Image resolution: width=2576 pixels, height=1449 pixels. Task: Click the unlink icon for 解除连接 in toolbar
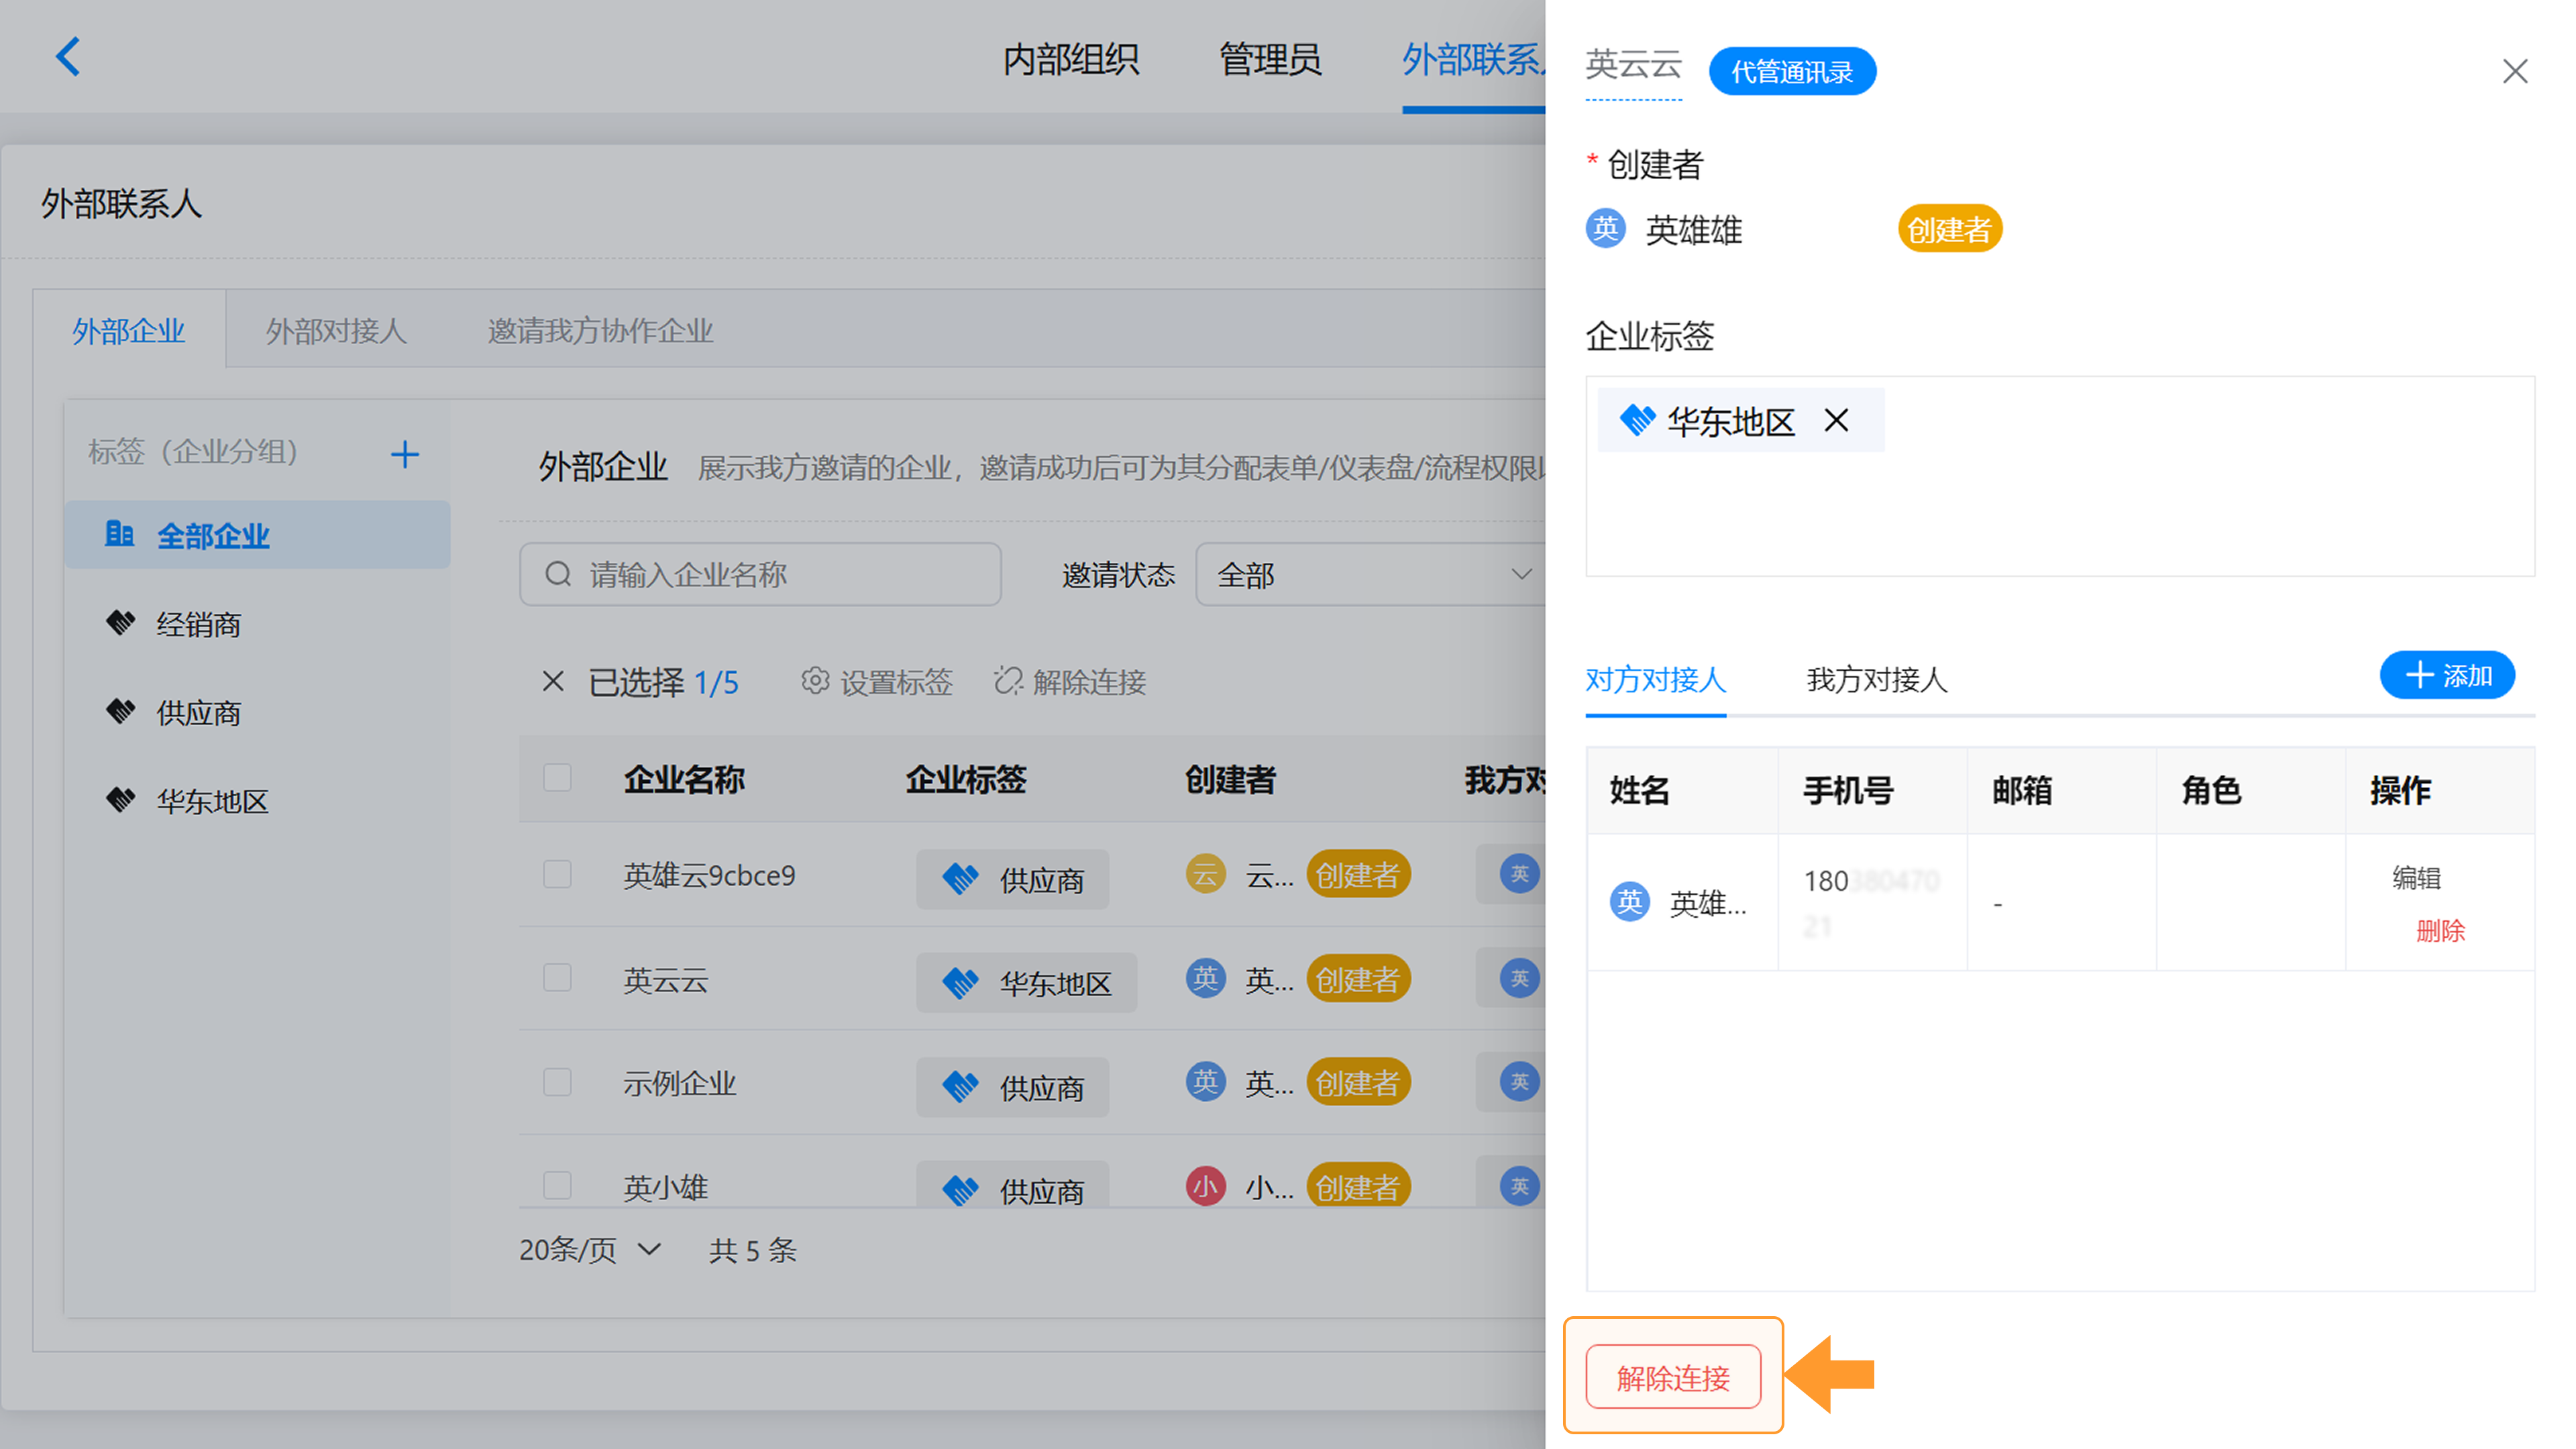[1008, 681]
